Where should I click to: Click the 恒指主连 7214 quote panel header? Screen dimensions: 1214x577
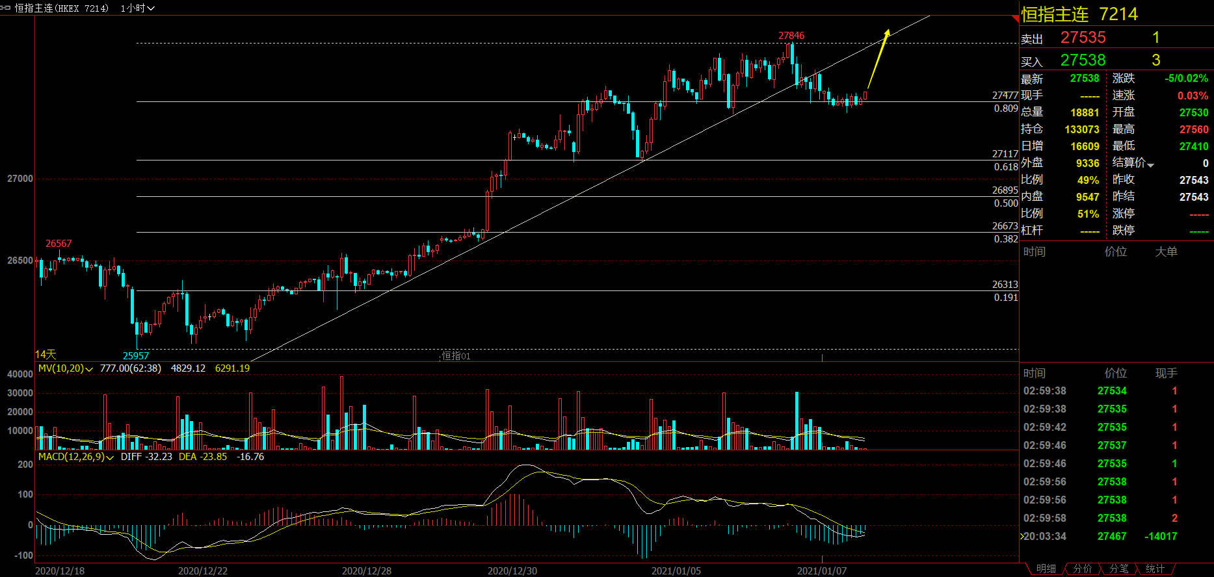[1079, 14]
